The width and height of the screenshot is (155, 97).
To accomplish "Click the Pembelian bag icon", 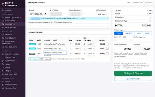I will point(3,35).
